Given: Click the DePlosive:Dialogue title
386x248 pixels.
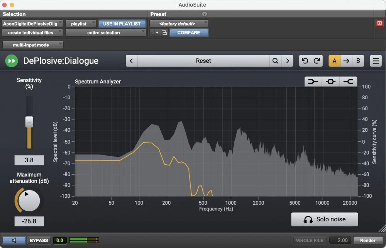Looking at the screenshot, I should [x=61, y=61].
